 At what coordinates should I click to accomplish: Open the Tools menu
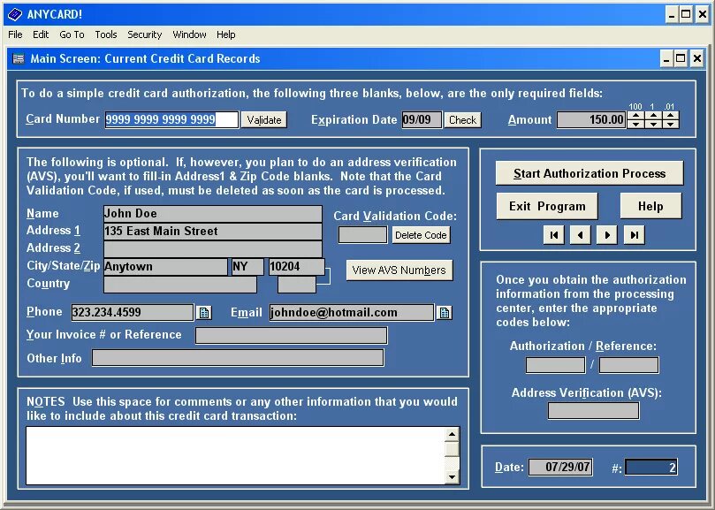pos(106,34)
